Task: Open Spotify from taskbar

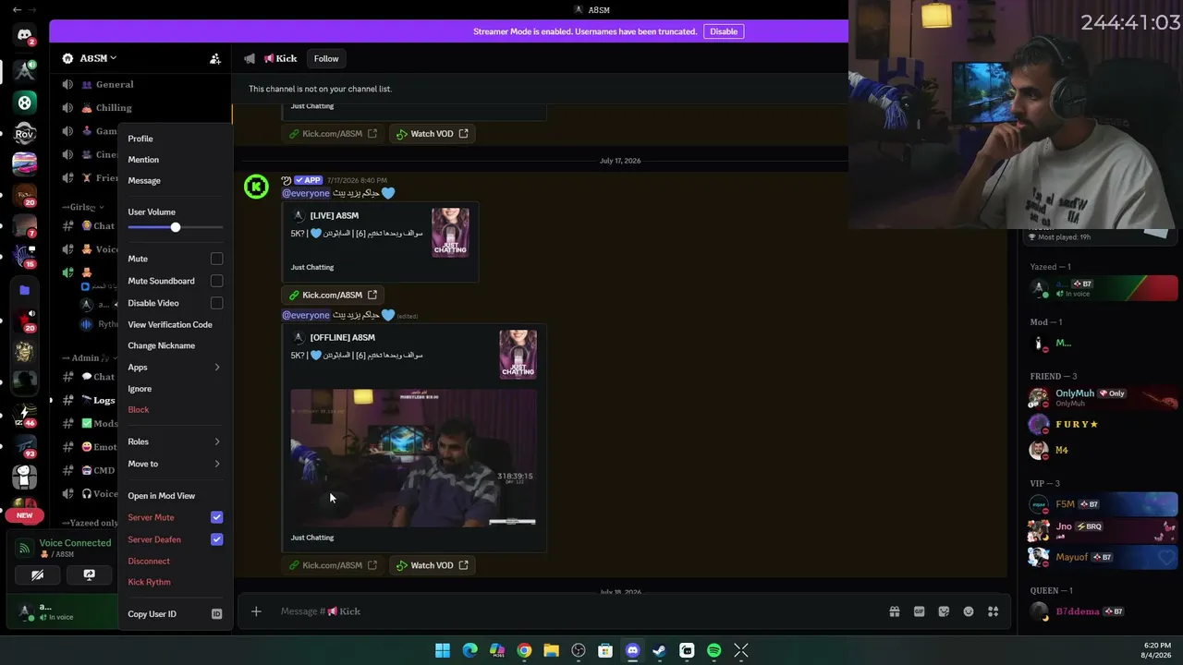Action: coord(713,651)
